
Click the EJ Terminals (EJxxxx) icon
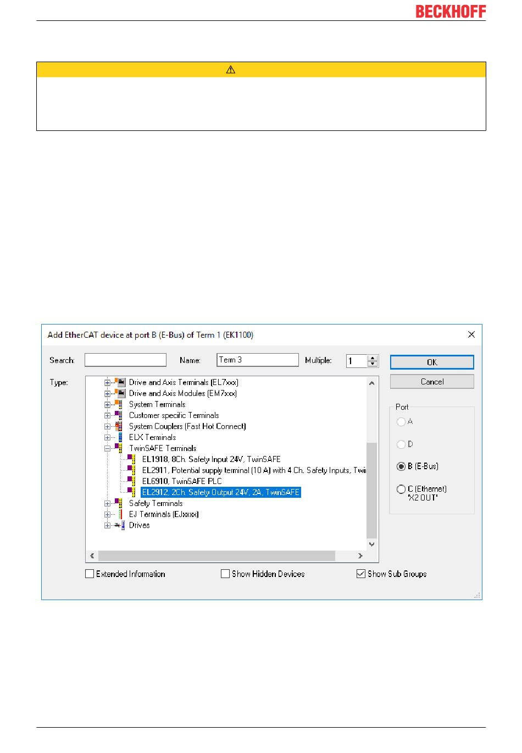[x=120, y=514]
